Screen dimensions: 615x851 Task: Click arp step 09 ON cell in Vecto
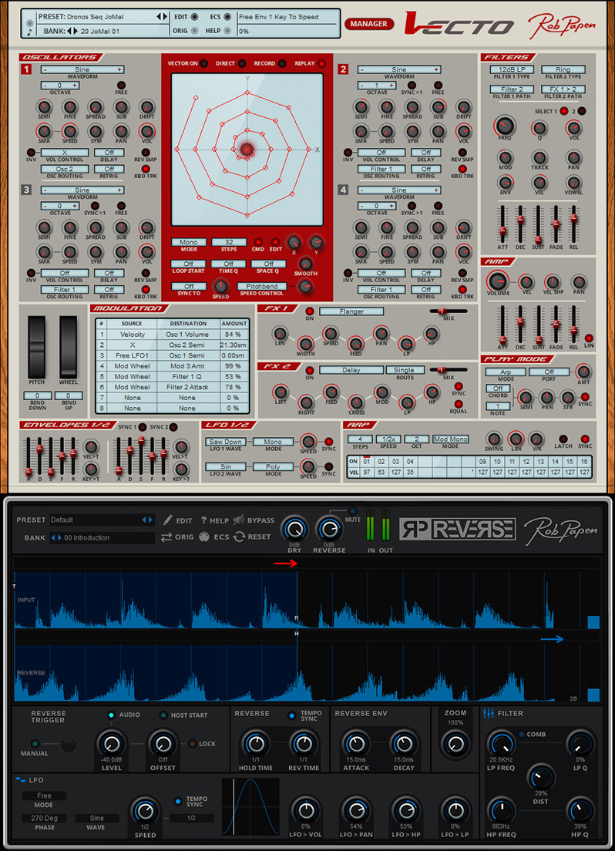482,461
